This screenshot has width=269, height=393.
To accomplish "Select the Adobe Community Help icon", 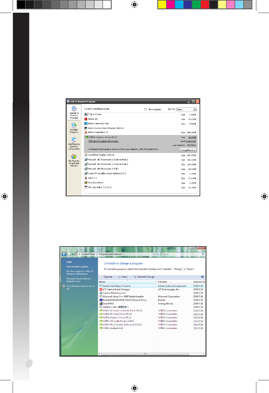I will (86, 123).
